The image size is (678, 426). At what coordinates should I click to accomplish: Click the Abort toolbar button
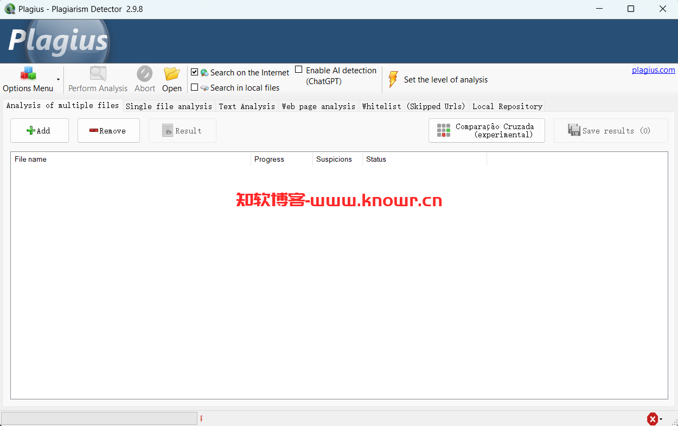[x=145, y=80]
